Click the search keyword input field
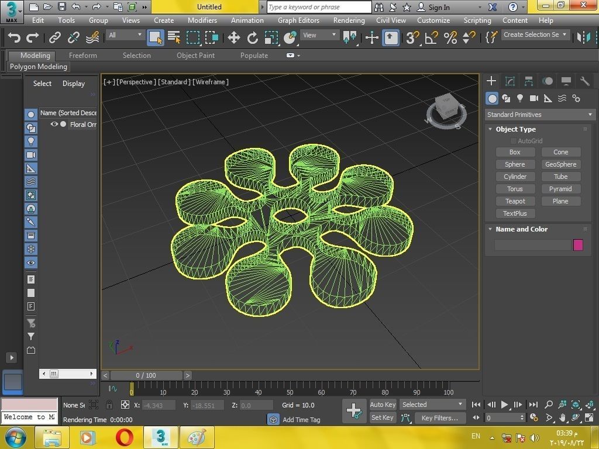The image size is (599, 449). [319, 7]
